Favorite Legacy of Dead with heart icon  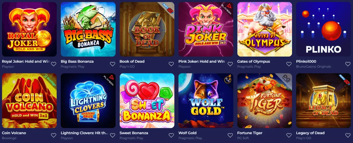coord(348,136)
